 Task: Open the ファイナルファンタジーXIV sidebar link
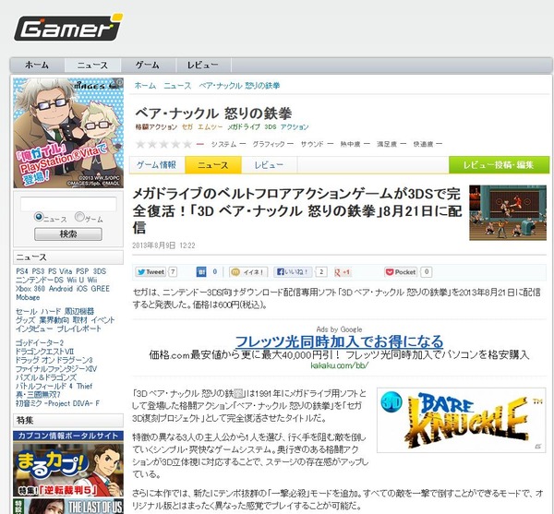56,368
